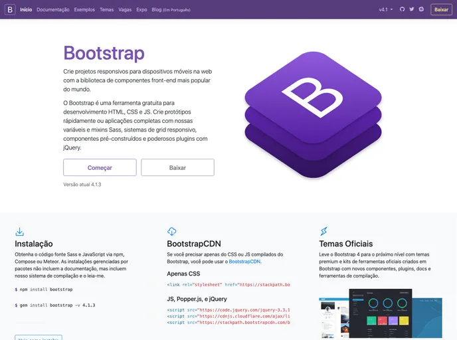Viewport: 457px width, 340px height.
Task: Follow the BootstrapCDN hyperlink in the paragraph
Action: point(244,262)
